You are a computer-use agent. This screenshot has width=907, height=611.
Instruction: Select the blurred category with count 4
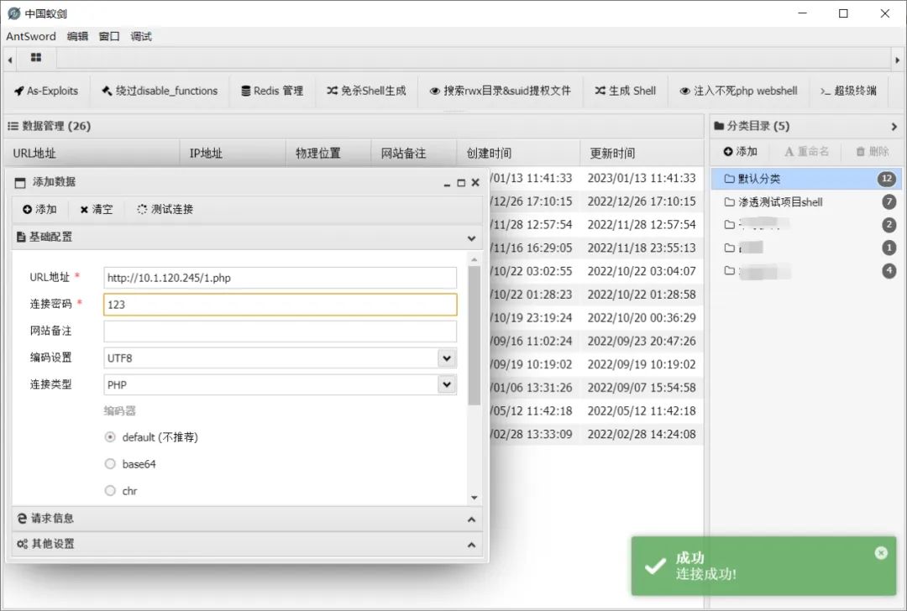pyautogui.click(x=805, y=270)
